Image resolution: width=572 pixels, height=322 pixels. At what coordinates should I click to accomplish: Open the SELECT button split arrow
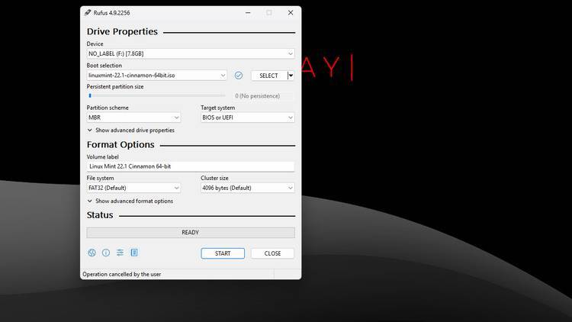point(291,76)
